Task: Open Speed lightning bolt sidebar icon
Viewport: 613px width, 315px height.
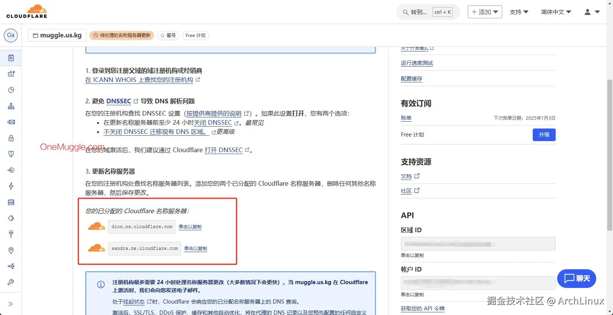Action: (x=11, y=186)
